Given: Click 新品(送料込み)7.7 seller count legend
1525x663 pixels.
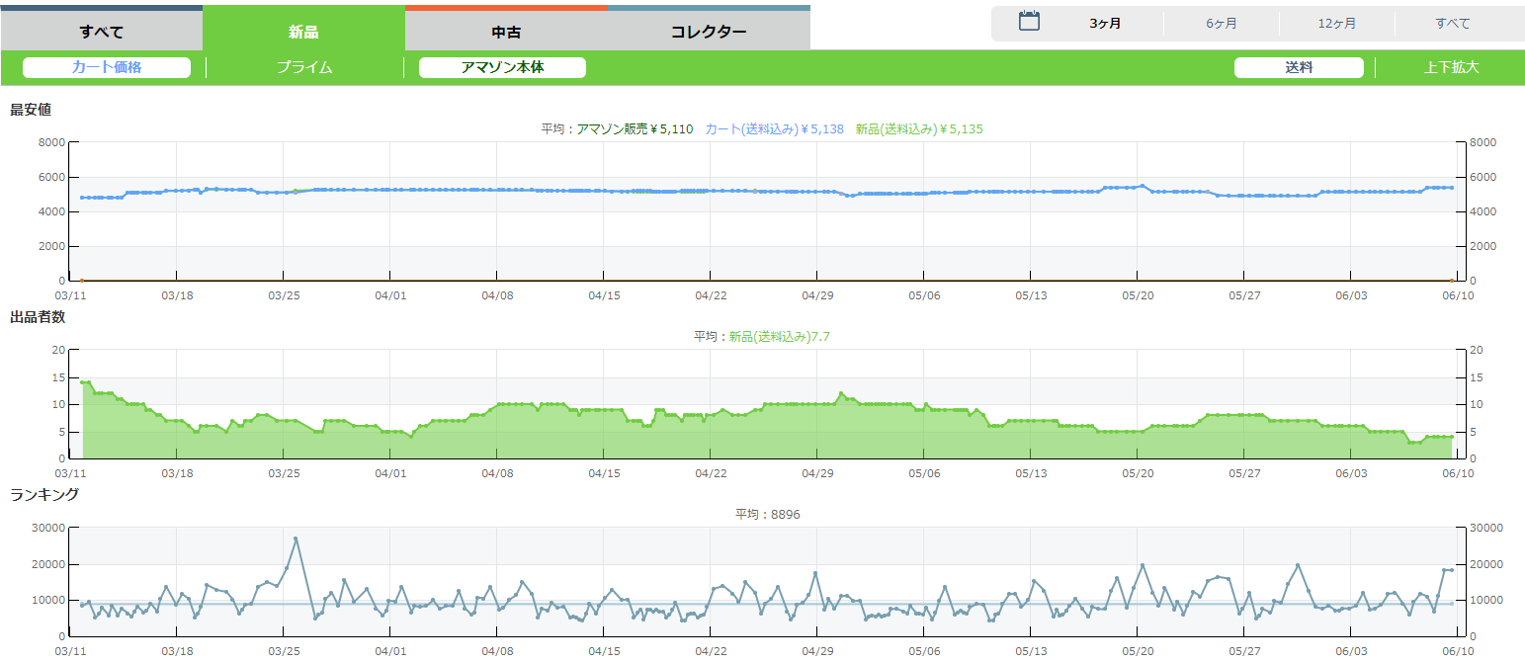Looking at the screenshot, I should pyautogui.click(x=779, y=336).
